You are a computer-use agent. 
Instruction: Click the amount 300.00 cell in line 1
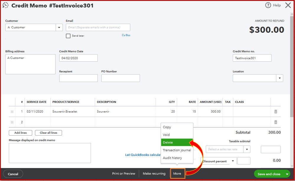[x=210, y=111]
